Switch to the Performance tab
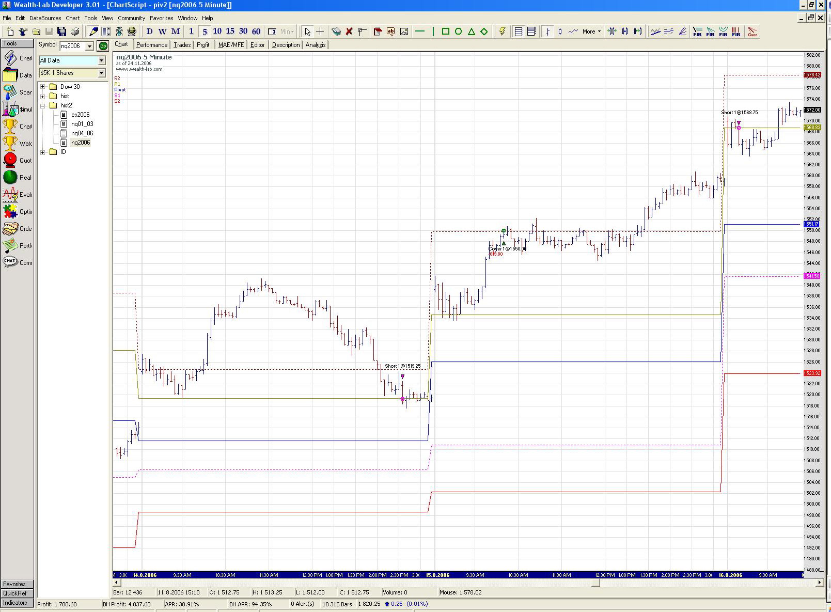831x612 pixels. (152, 45)
